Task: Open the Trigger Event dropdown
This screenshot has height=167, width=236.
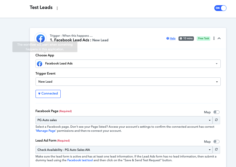Action: (x=128, y=81)
